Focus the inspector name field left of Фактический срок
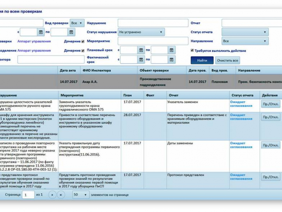 [x=51, y=59]
